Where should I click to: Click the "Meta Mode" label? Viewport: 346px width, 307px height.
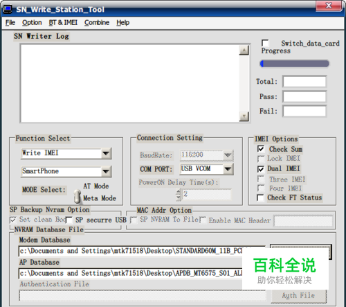100,198
